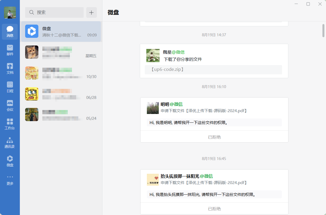
Task: Go to the 文档 documents section
Action: [x=10, y=69]
